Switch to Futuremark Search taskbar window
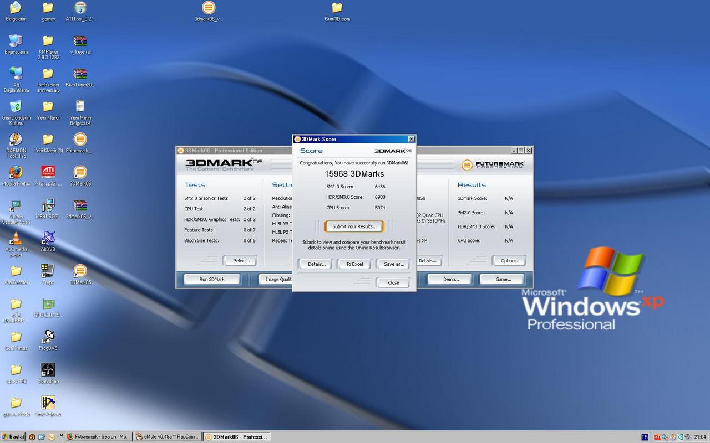This screenshot has height=443, width=710. (99, 437)
